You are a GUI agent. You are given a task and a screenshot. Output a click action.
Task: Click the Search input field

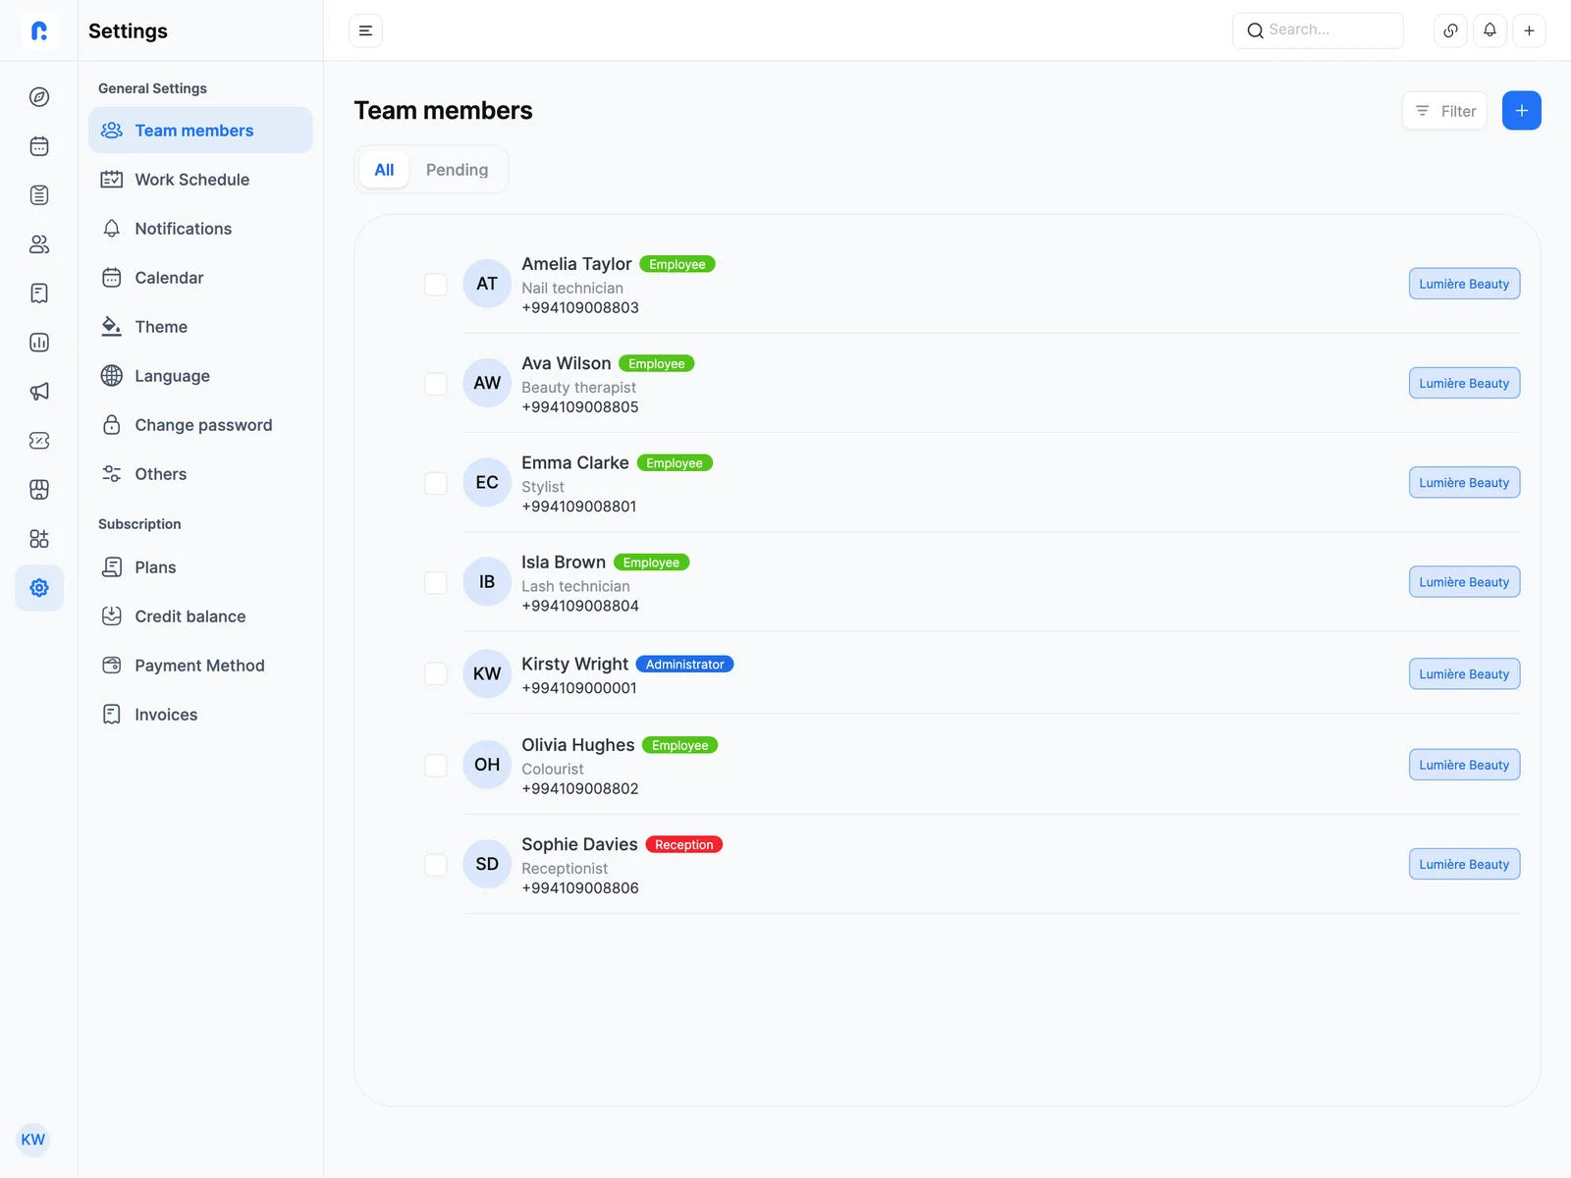(x=1318, y=30)
